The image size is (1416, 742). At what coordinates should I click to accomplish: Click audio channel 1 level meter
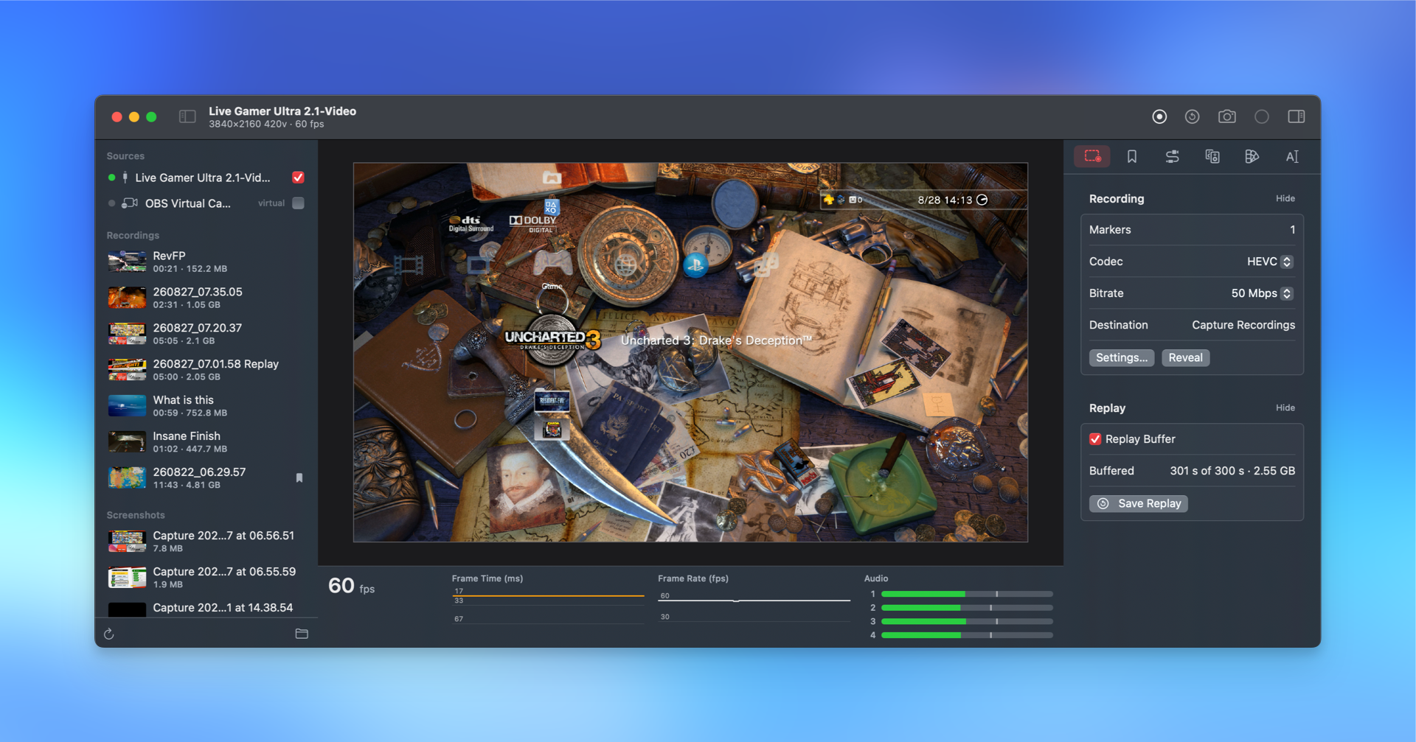pos(967,594)
